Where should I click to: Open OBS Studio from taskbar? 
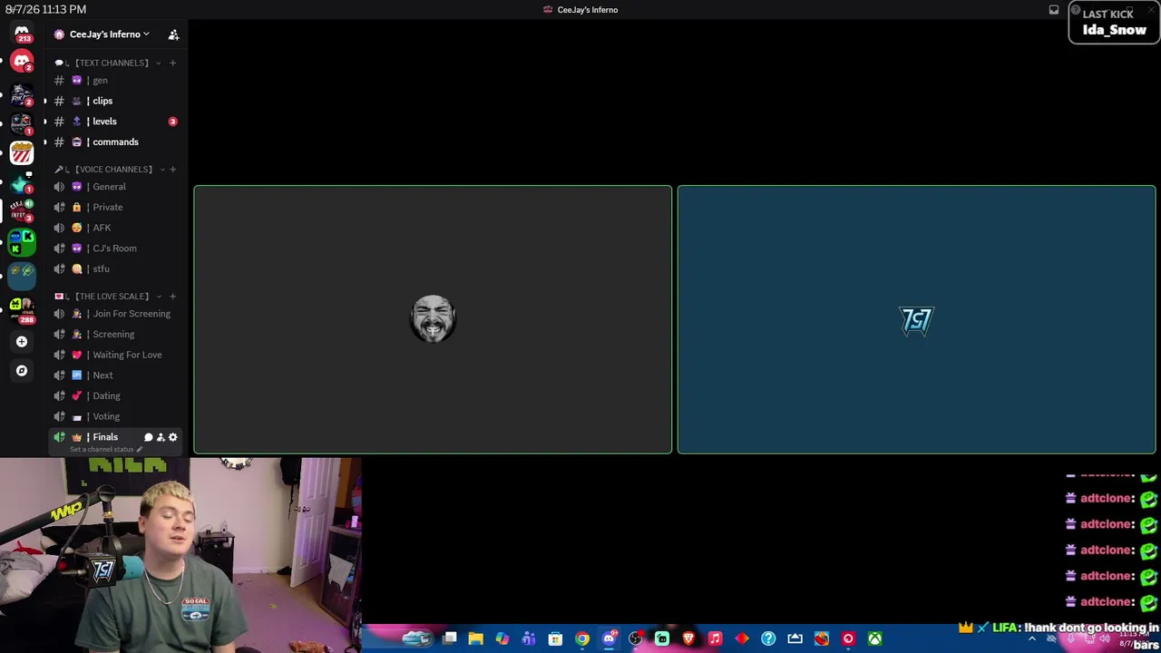click(635, 639)
